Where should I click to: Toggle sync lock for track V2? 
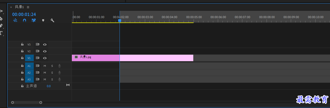click(38, 51)
